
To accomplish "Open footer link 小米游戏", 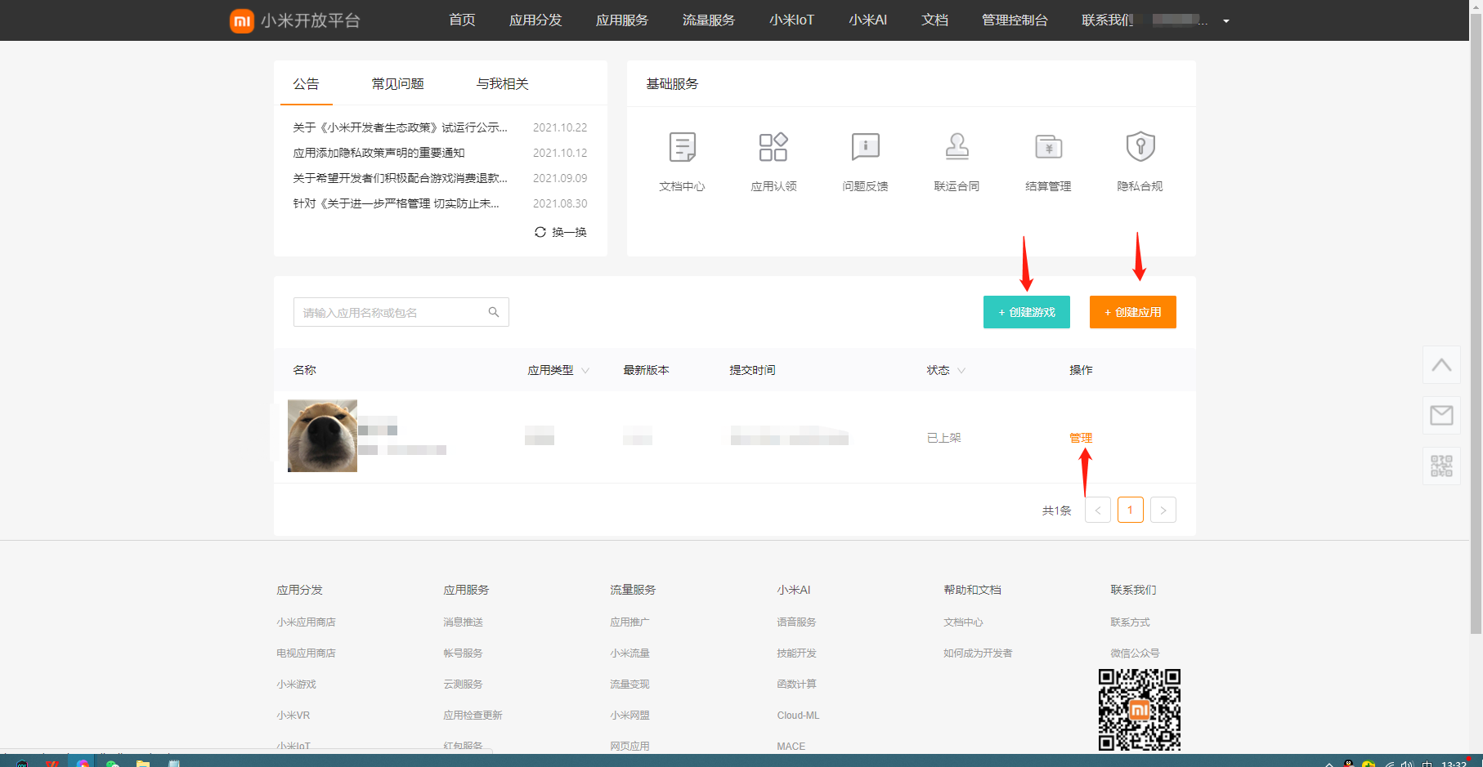I will tap(296, 685).
